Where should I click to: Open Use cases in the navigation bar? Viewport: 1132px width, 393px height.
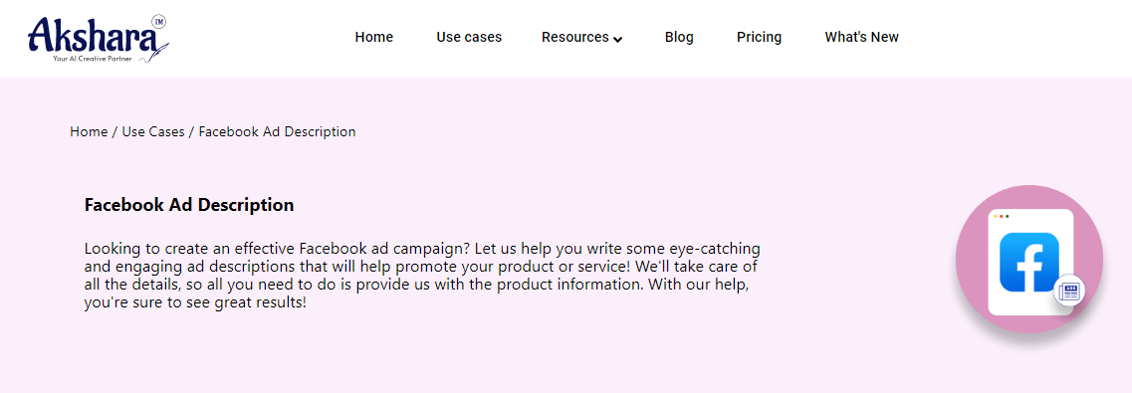469,37
